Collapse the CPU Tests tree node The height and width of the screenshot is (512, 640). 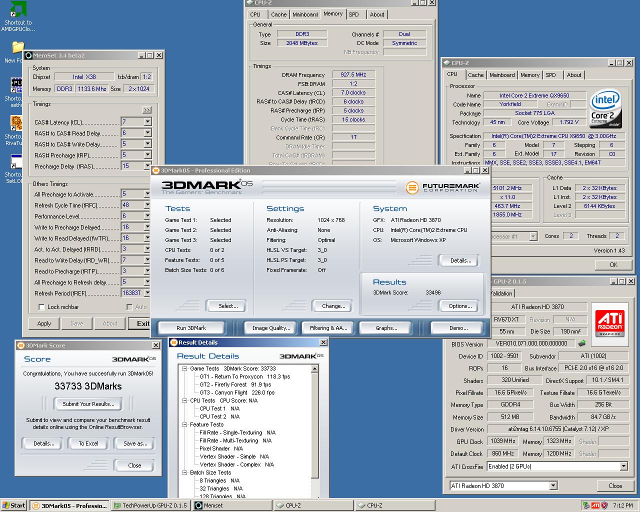click(184, 400)
